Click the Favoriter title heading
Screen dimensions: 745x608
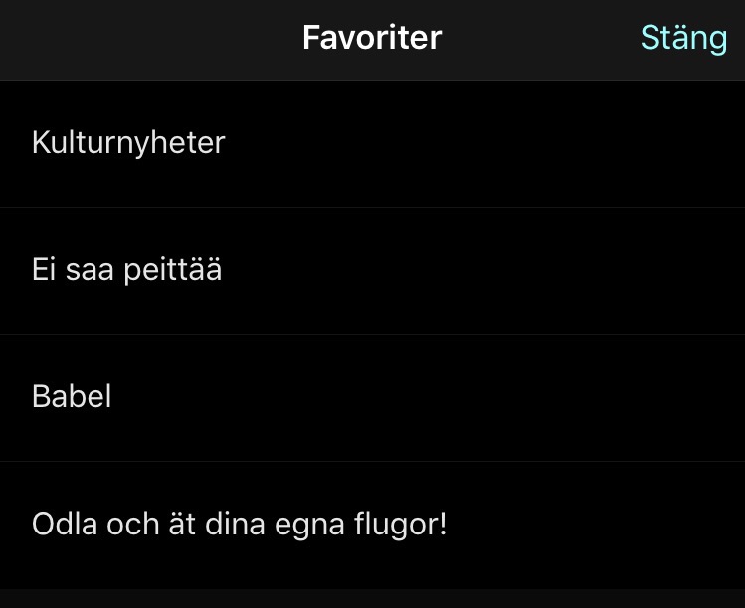(x=372, y=38)
